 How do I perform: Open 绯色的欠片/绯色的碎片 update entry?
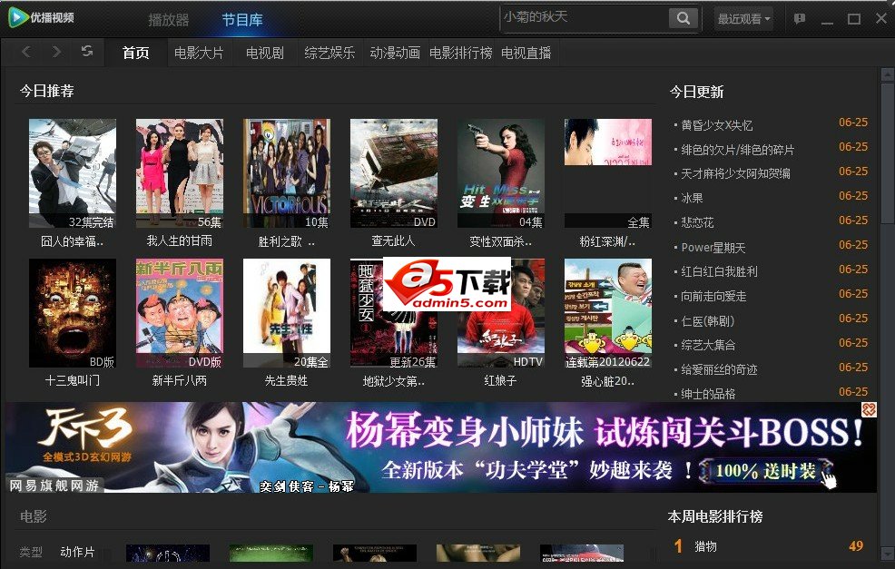[x=737, y=150]
